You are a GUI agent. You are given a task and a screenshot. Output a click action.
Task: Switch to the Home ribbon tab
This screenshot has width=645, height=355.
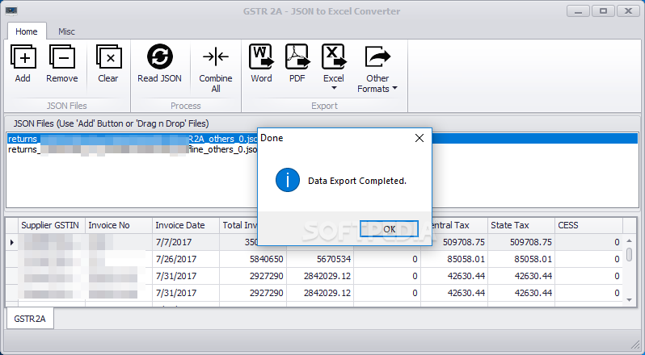click(27, 31)
